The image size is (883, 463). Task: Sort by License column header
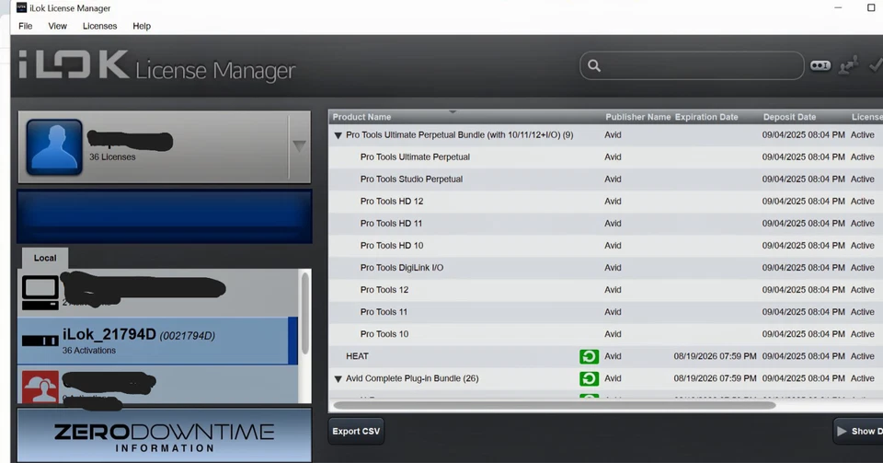point(866,117)
